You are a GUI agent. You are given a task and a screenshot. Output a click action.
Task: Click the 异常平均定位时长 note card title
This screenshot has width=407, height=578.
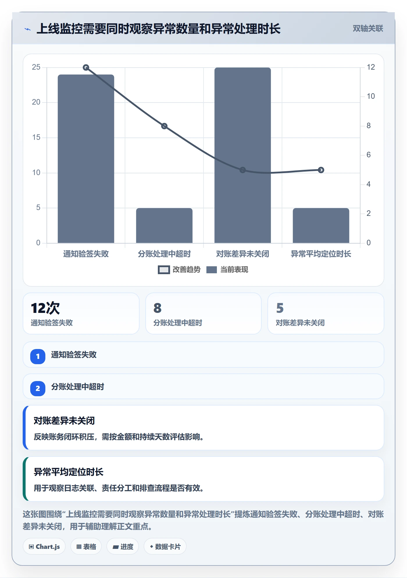pyautogui.click(x=69, y=472)
